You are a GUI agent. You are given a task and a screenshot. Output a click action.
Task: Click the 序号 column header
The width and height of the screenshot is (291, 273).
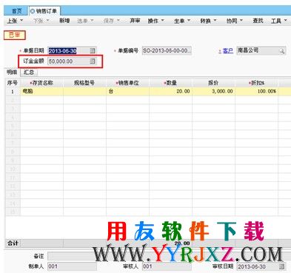click(x=13, y=83)
